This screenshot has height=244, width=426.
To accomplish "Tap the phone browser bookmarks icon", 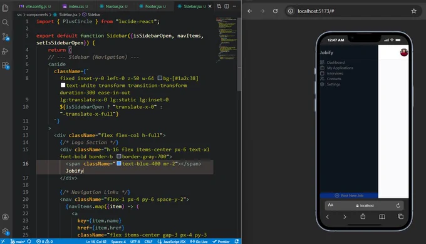I will 382,216.
